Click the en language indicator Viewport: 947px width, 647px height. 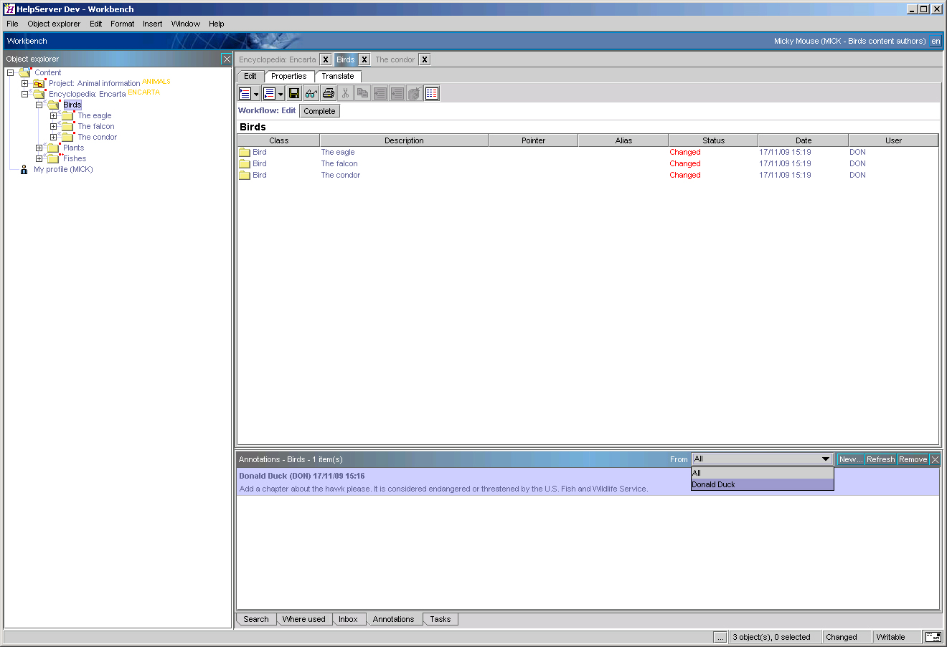936,41
